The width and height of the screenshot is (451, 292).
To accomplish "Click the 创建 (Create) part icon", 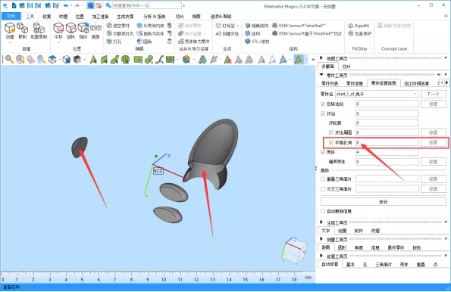I will [10, 31].
